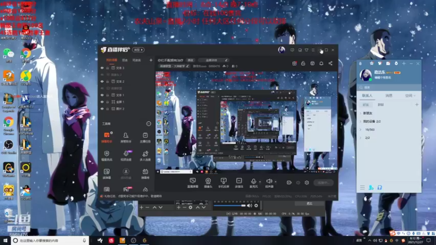Toggle lock on 全屏 1 layer
The image size is (436, 245).
(x=107, y=102)
